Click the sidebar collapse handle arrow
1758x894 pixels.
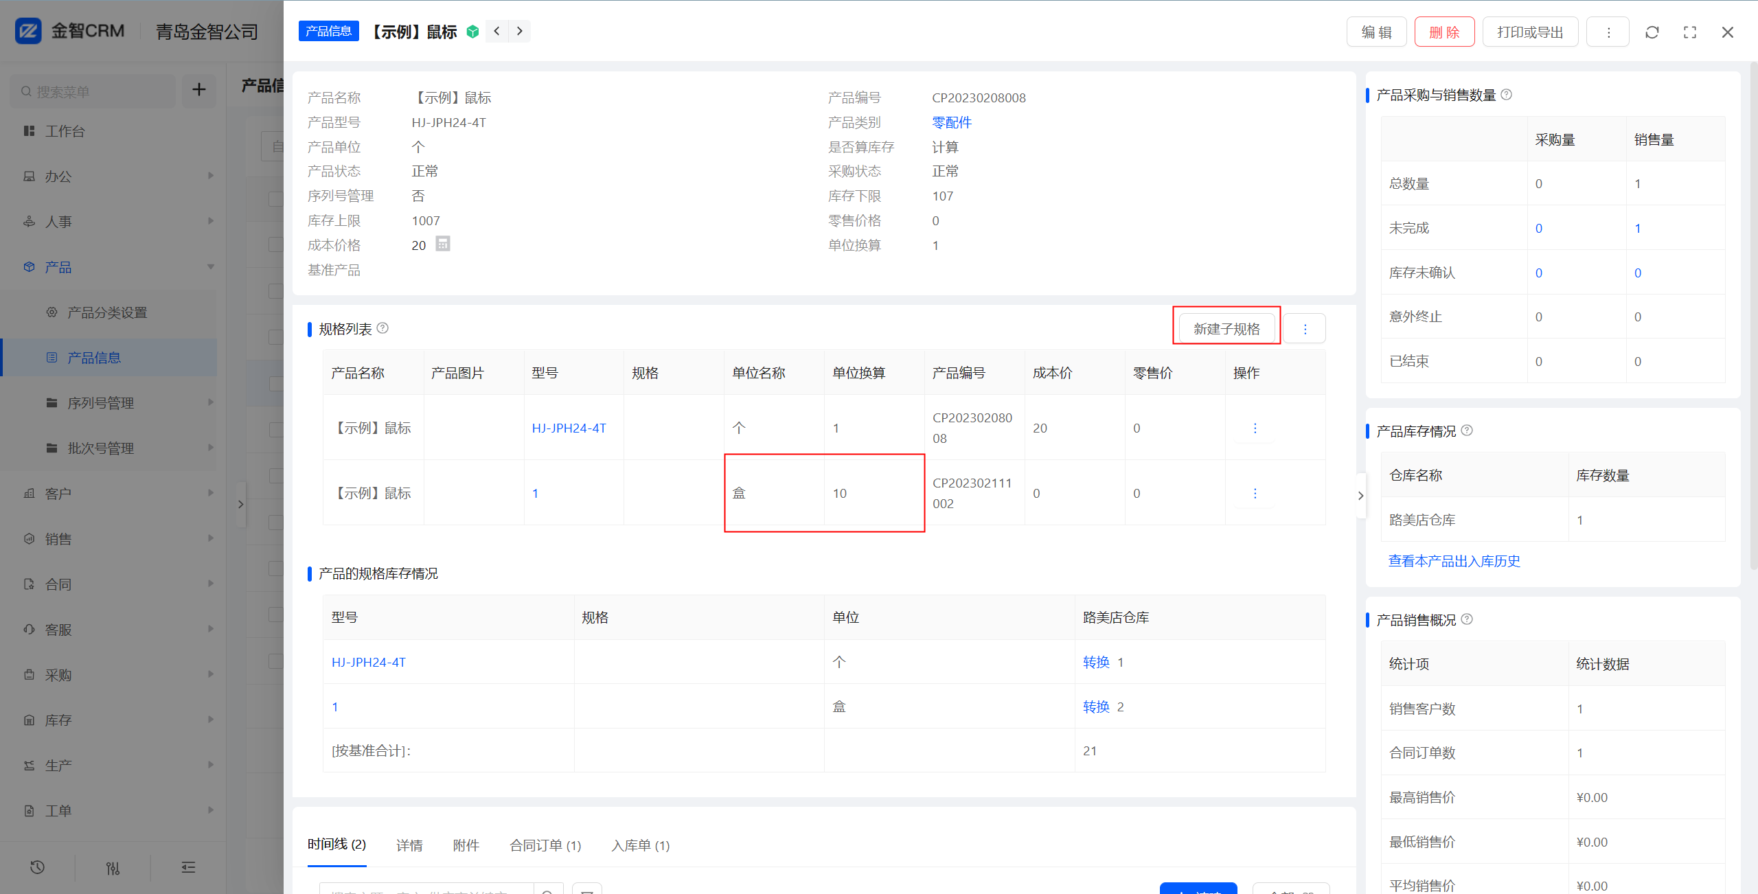240,504
